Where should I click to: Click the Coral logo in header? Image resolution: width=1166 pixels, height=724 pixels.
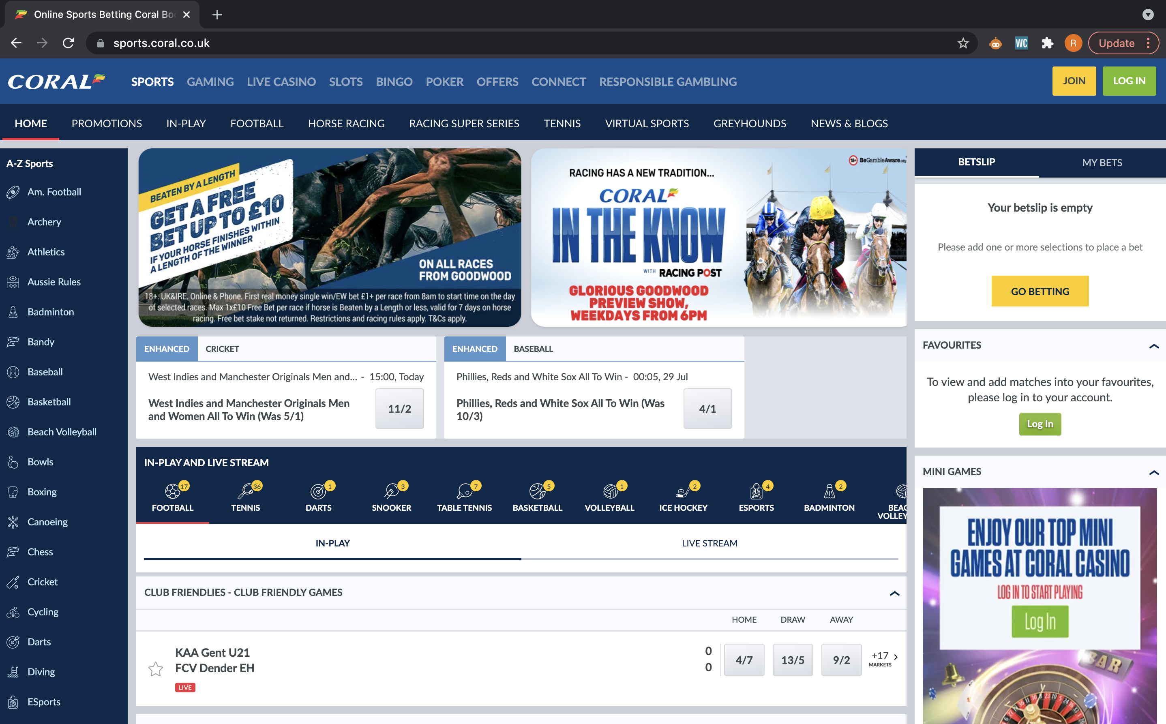[56, 81]
